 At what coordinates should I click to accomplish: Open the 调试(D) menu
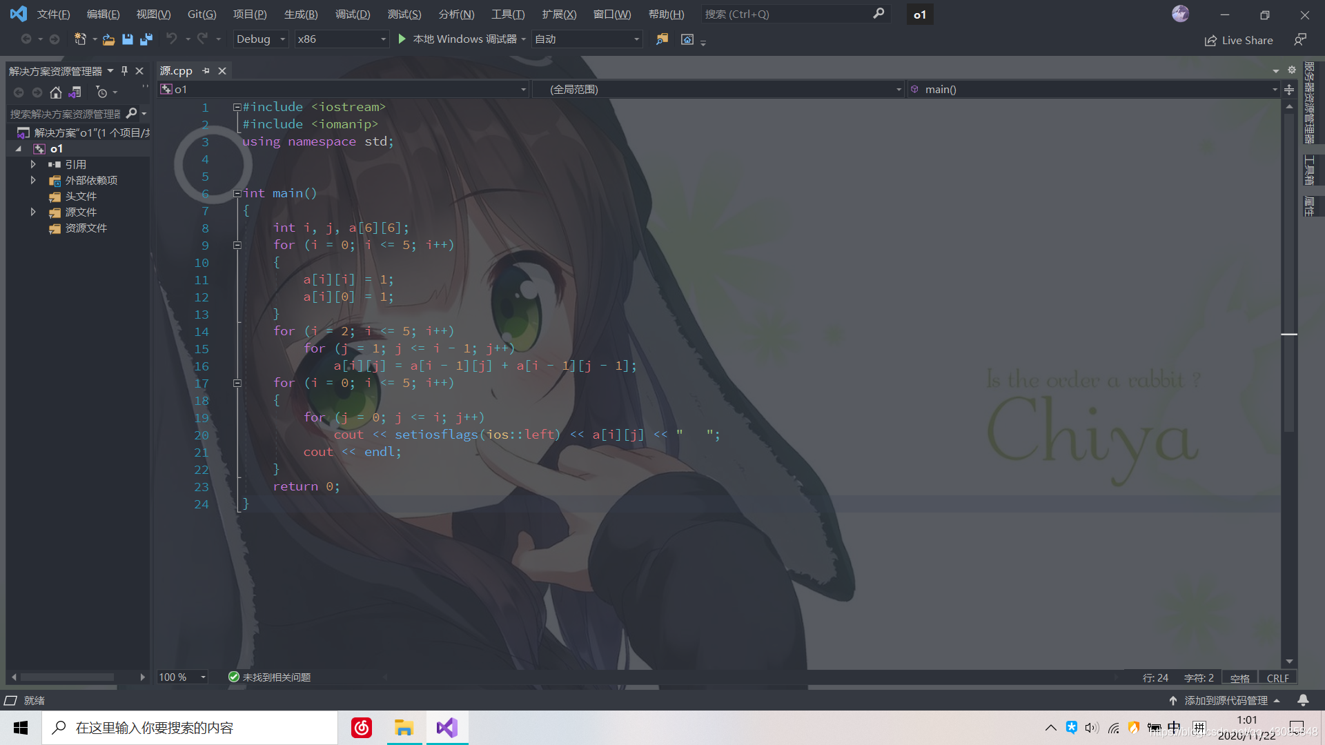click(353, 14)
